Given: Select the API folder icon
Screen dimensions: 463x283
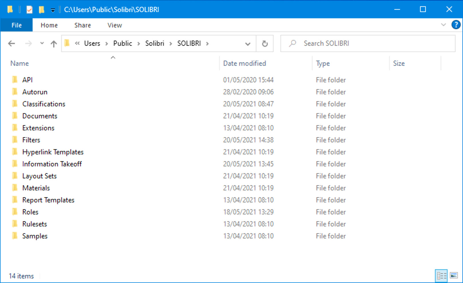Looking at the screenshot, I should 15,80.
